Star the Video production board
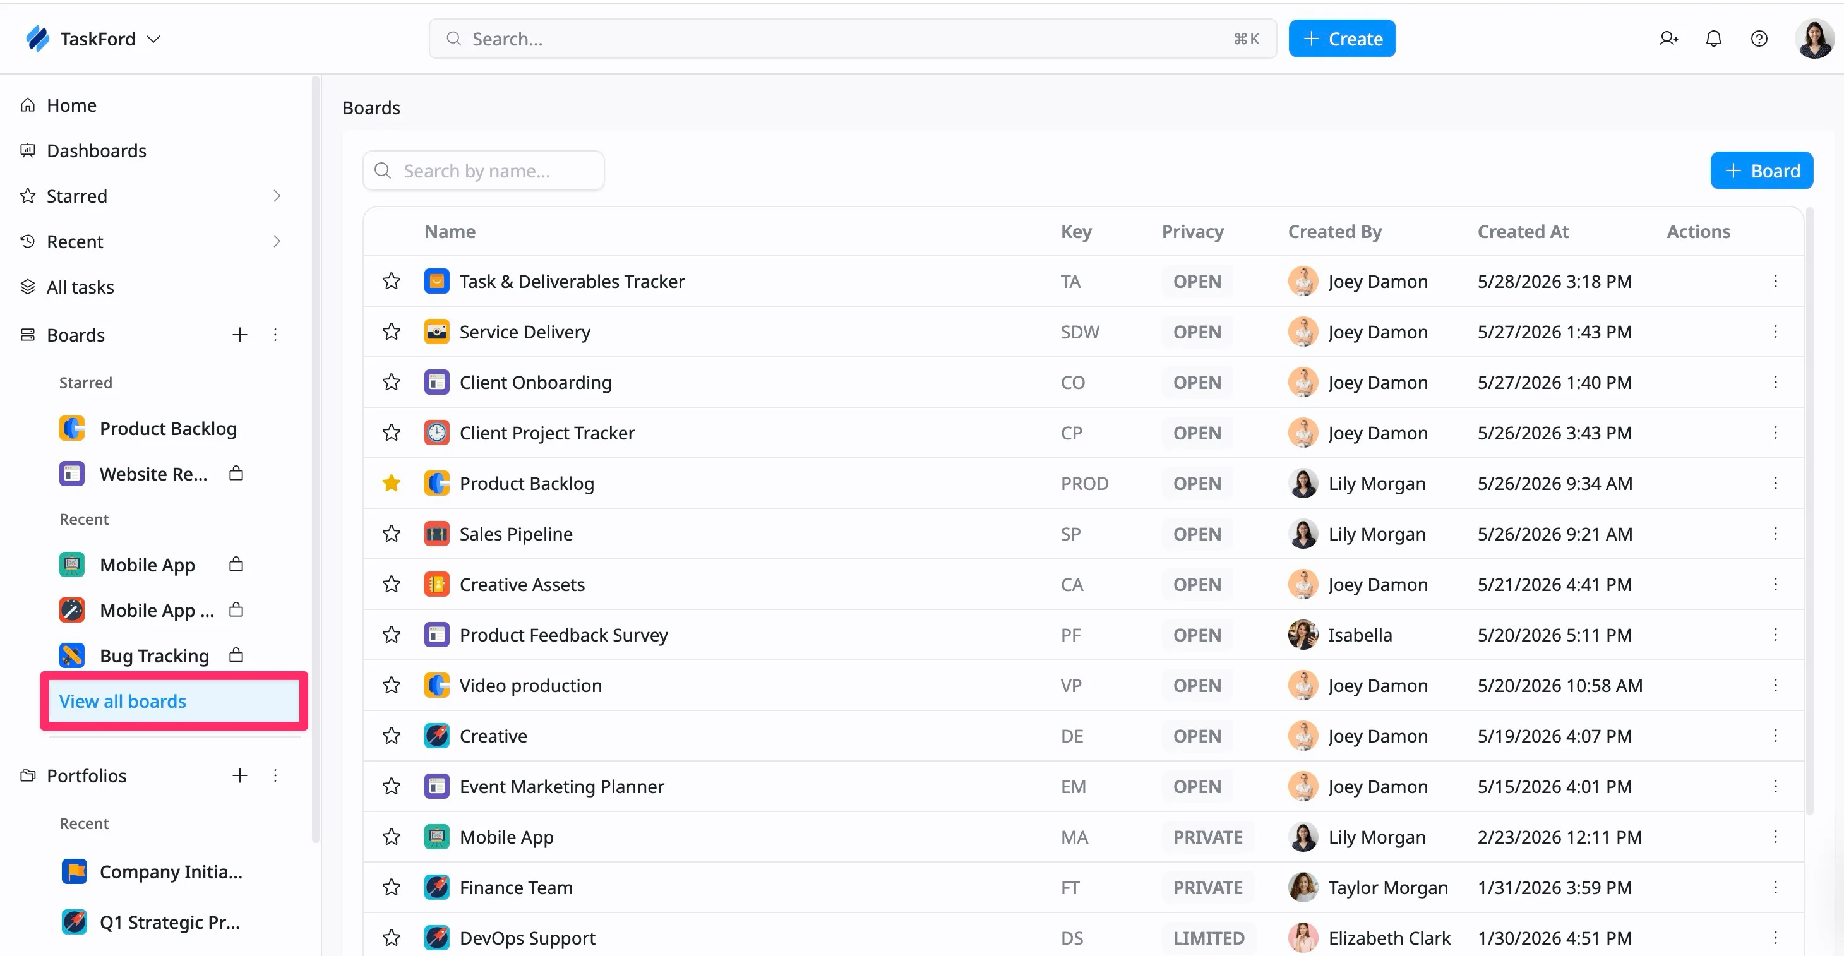 pyautogui.click(x=392, y=686)
